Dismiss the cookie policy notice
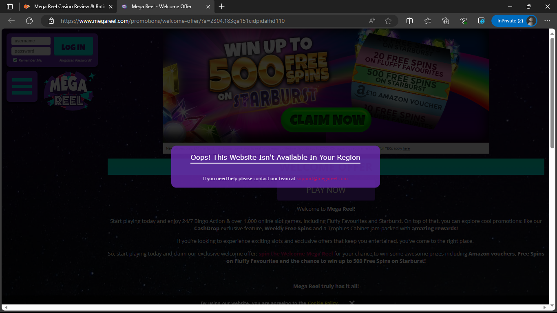The height and width of the screenshot is (313, 557). [x=352, y=303]
